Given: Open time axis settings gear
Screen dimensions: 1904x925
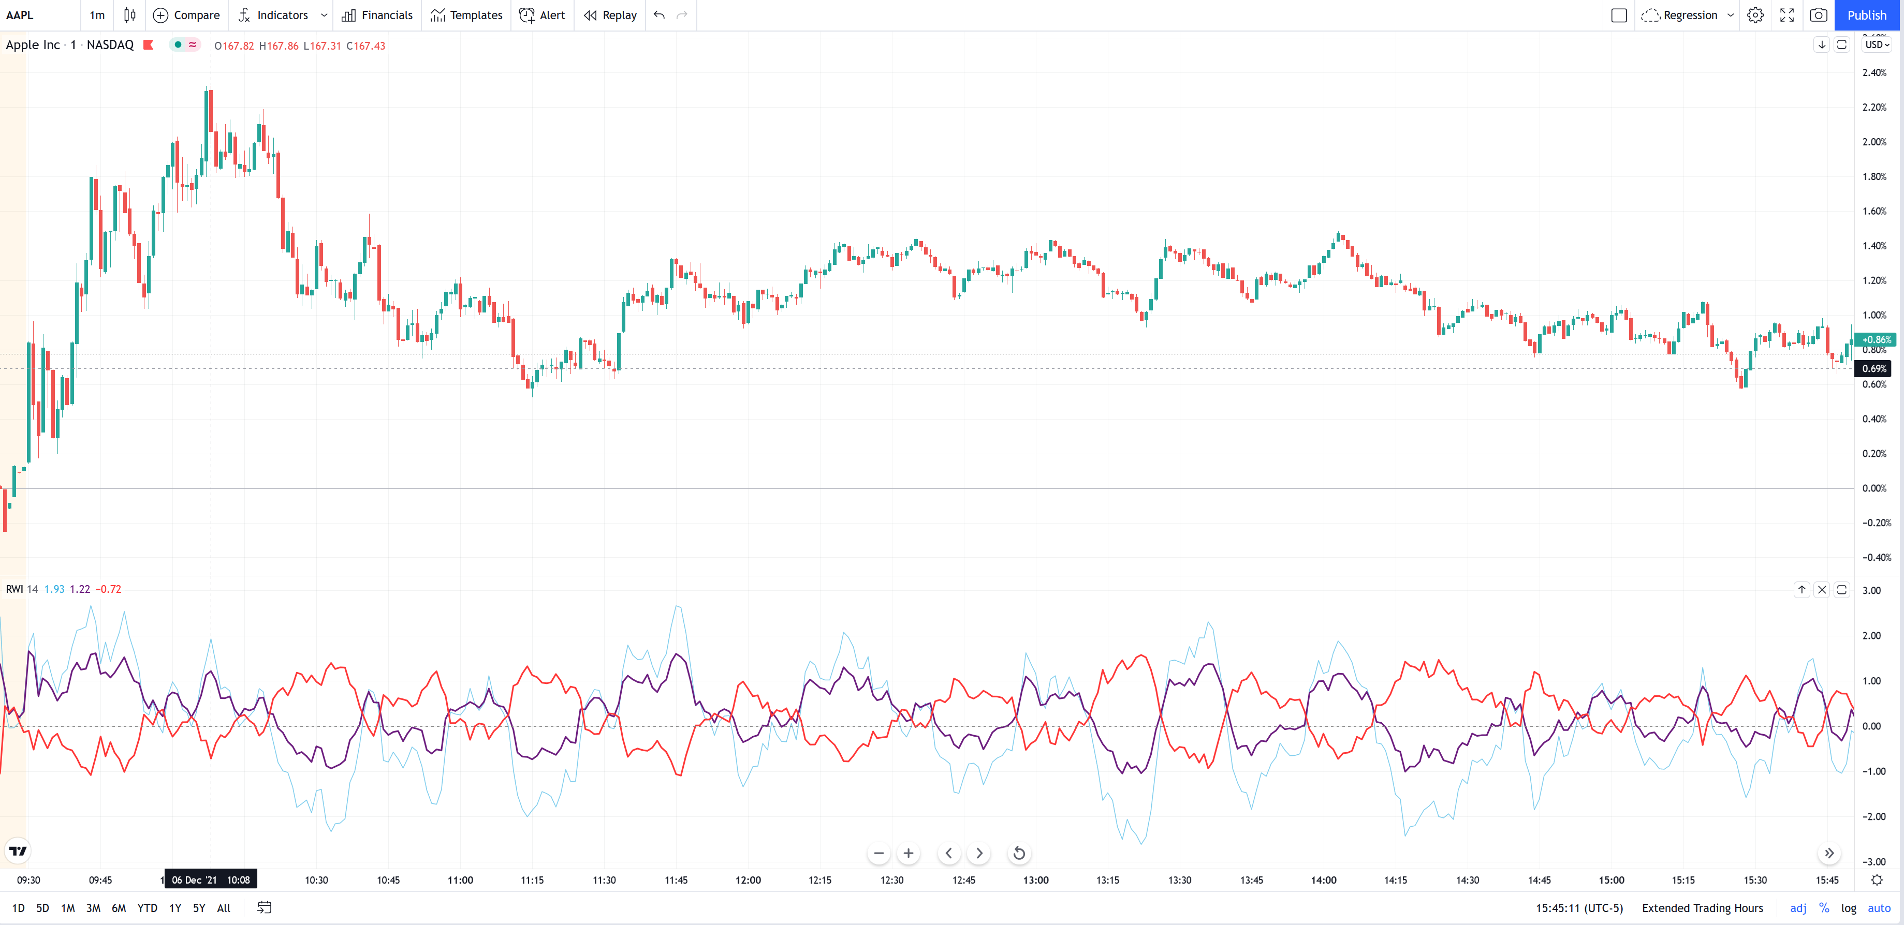Looking at the screenshot, I should click(x=1877, y=880).
